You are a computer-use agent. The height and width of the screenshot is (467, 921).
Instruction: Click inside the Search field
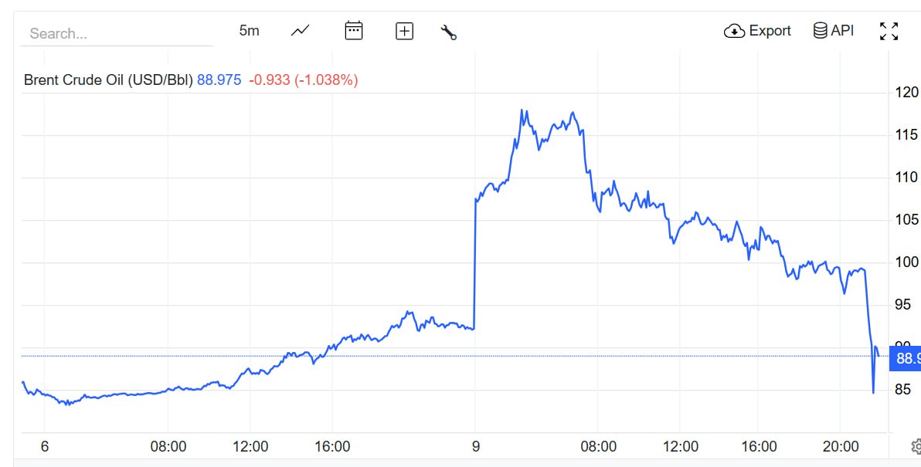[x=116, y=33]
